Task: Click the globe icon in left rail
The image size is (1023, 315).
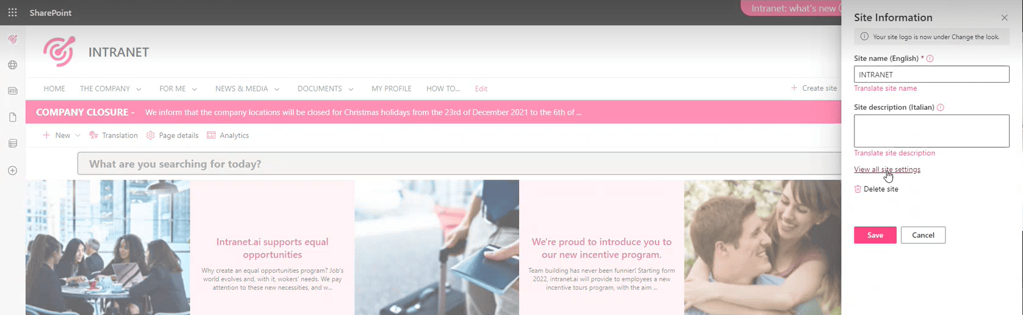Action: pyautogui.click(x=12, y=65)
